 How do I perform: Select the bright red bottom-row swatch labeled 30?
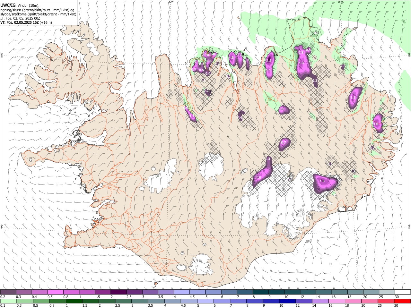click(403, 301)
